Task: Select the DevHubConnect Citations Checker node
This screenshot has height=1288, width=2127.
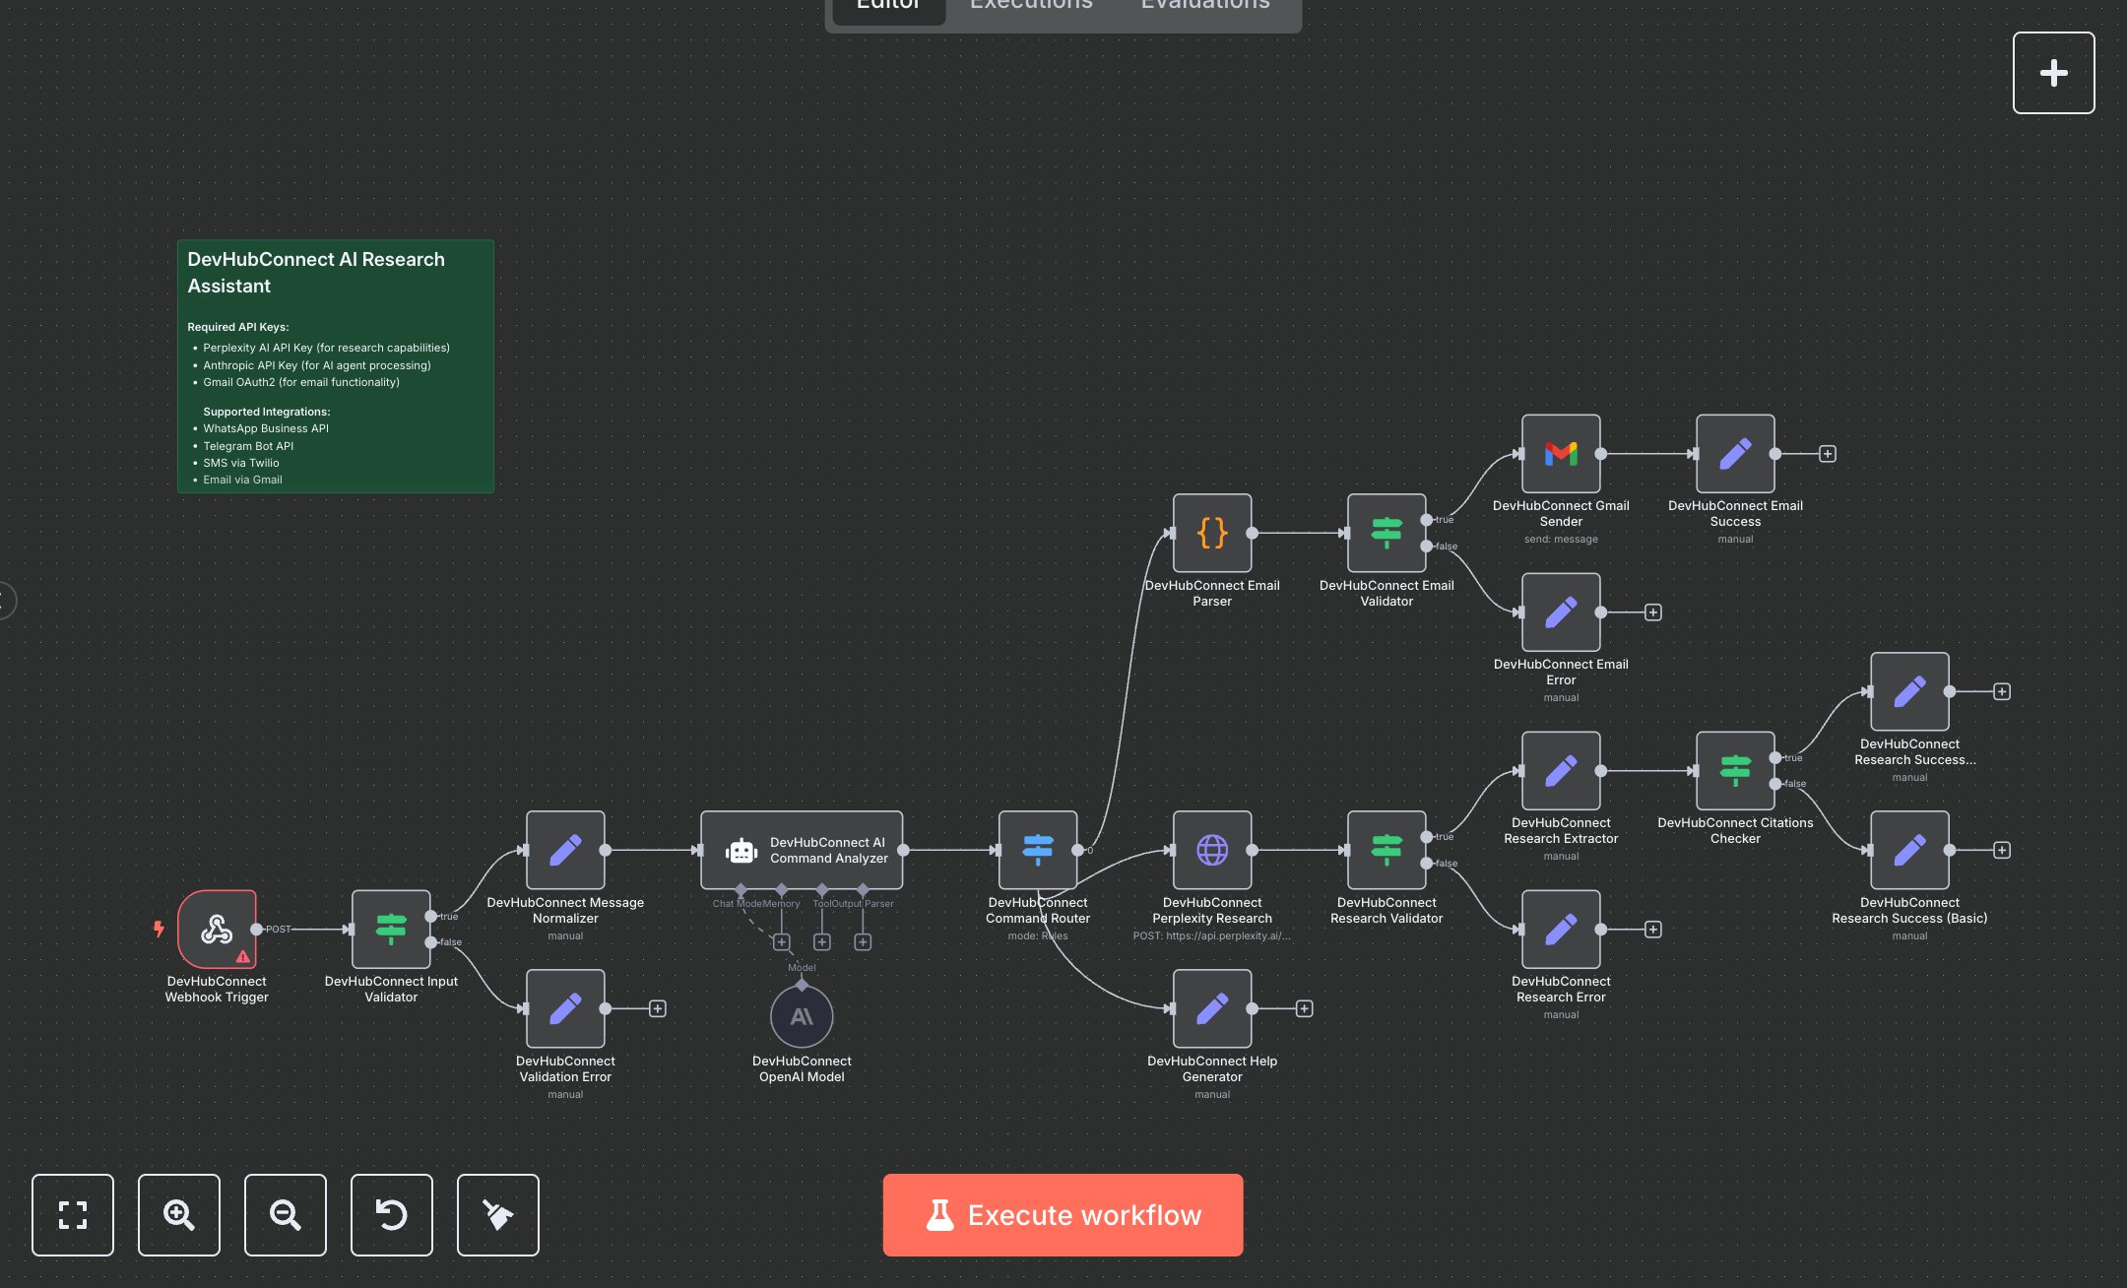Action: [x=1735, y=771]
